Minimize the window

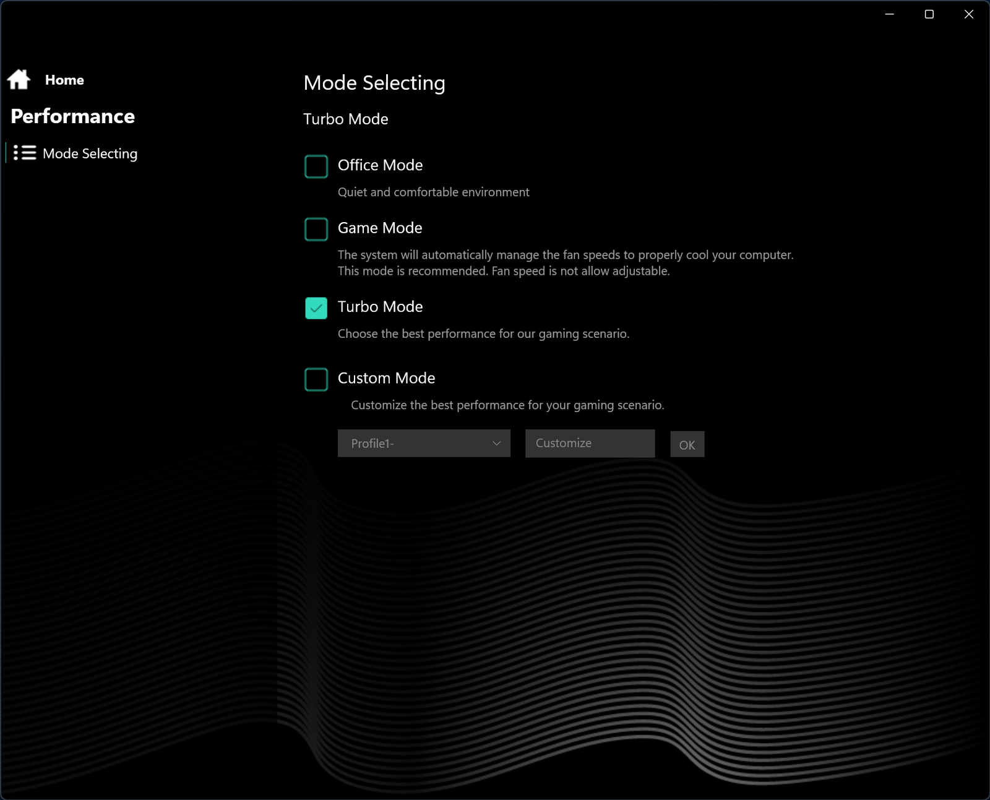(x=890, y=14)
